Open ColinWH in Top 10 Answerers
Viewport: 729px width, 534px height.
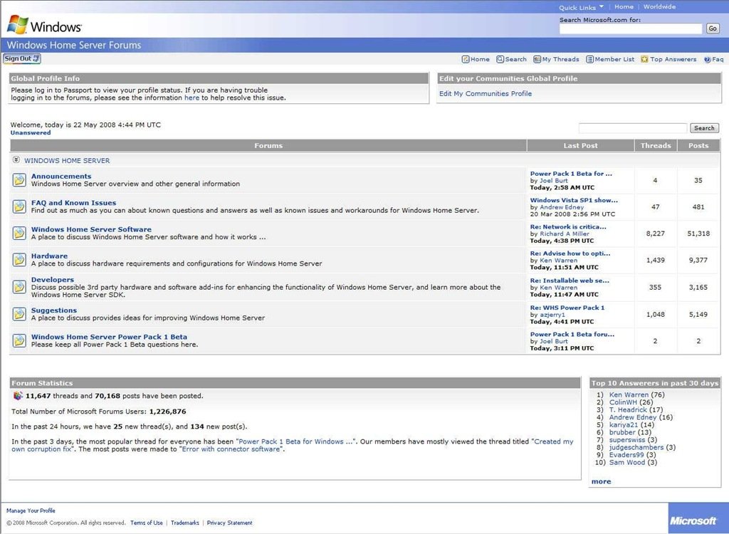pos(623,402)
